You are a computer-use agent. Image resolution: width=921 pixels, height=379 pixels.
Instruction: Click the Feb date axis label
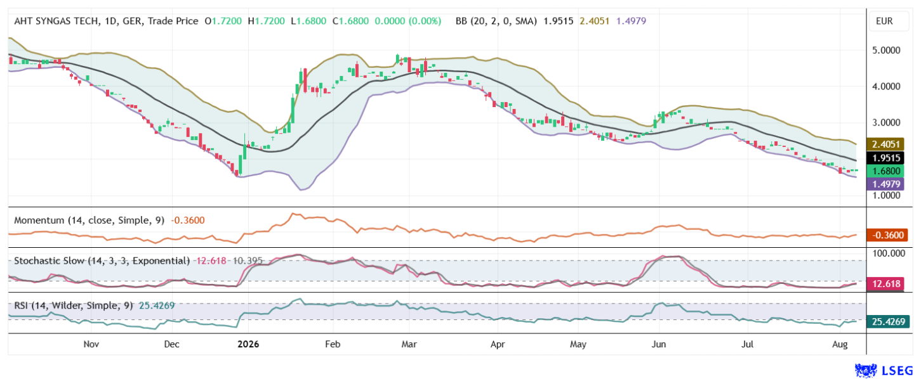[x=333, y=345]
